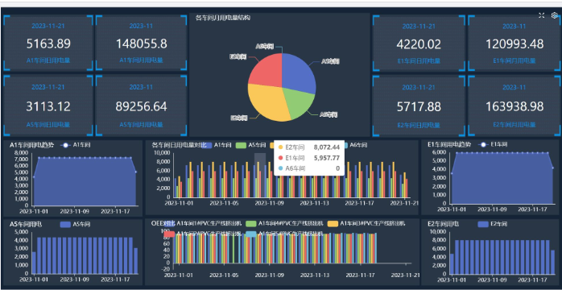Screen dimensions: 562x290
Task: Click the 各车间月用电量结构 chart title
Action: point(223,18)
